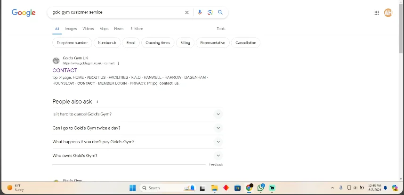Open the More search filters dropdown
The width and height of the screenshot is (404, 195).
pos(137,29)
